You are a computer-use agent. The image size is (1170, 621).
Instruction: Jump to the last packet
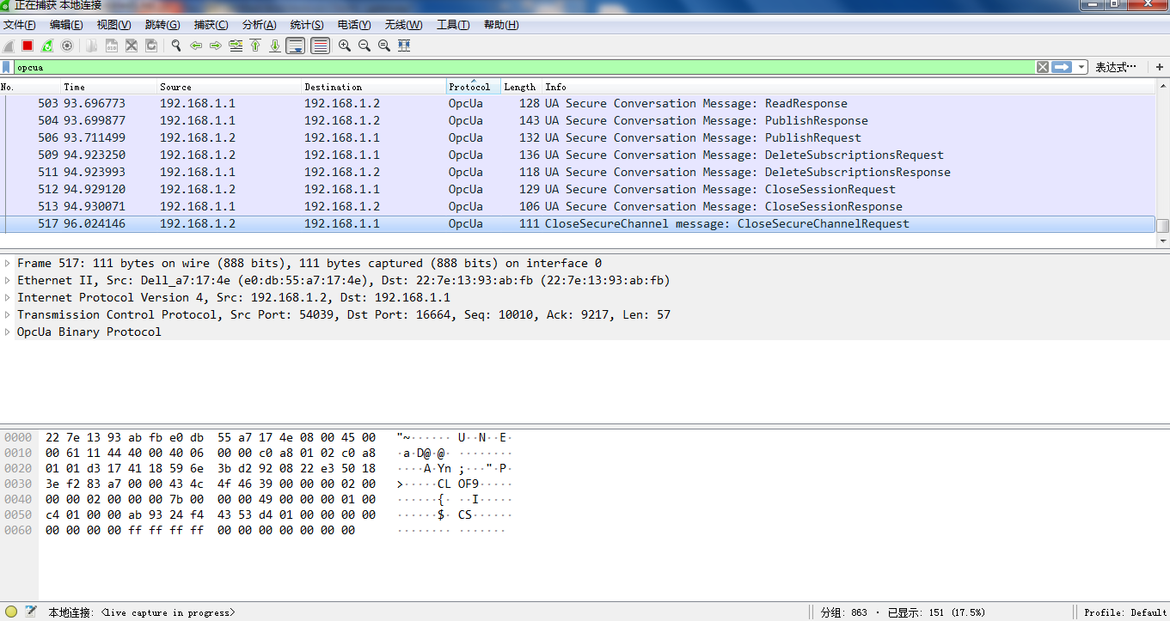click(x=275, y=46)
